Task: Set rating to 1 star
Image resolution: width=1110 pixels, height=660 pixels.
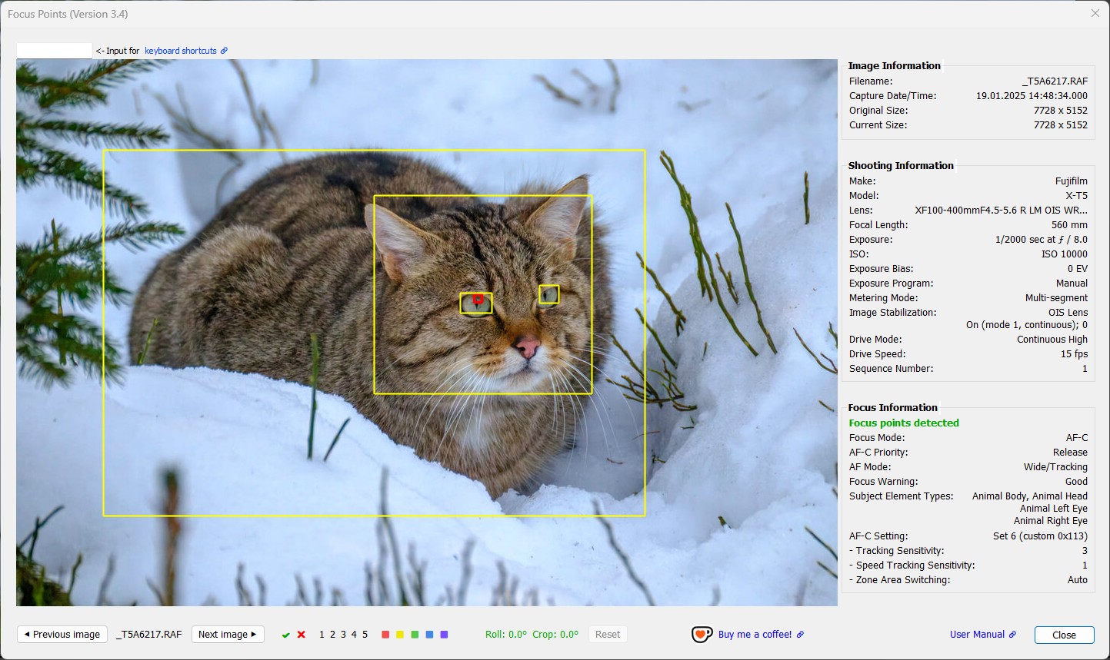Action: (x=322, y=635)
